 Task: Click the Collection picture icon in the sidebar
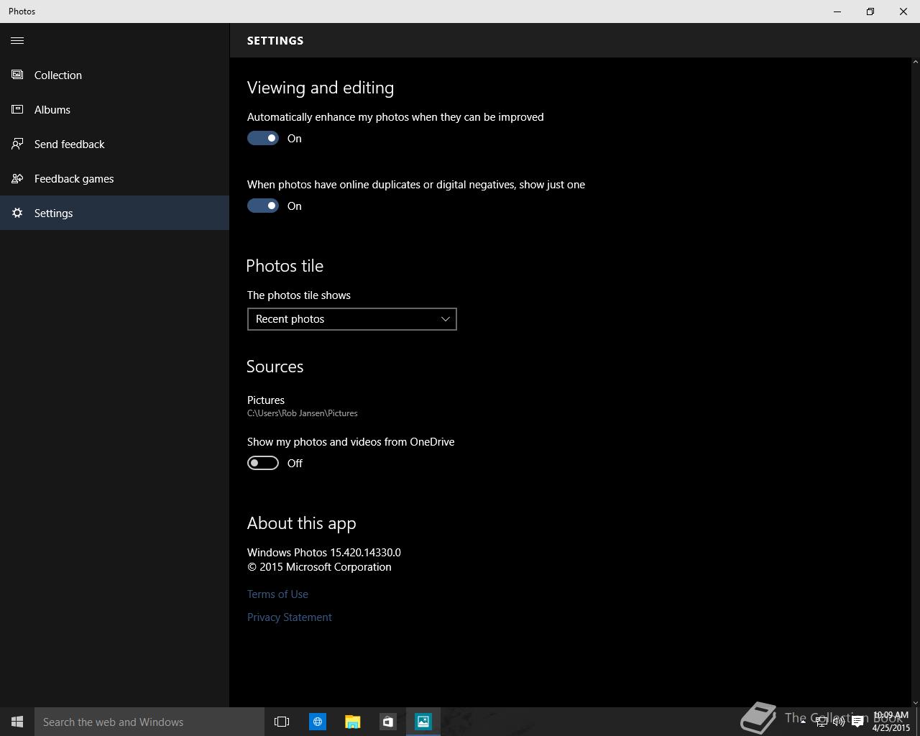[17, 75]
